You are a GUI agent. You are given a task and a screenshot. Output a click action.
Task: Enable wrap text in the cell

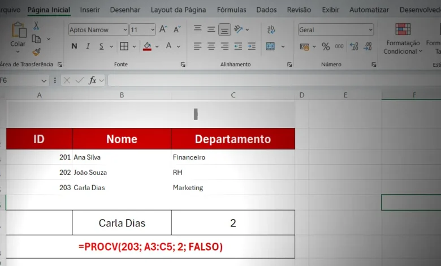[x=271, y=29]
